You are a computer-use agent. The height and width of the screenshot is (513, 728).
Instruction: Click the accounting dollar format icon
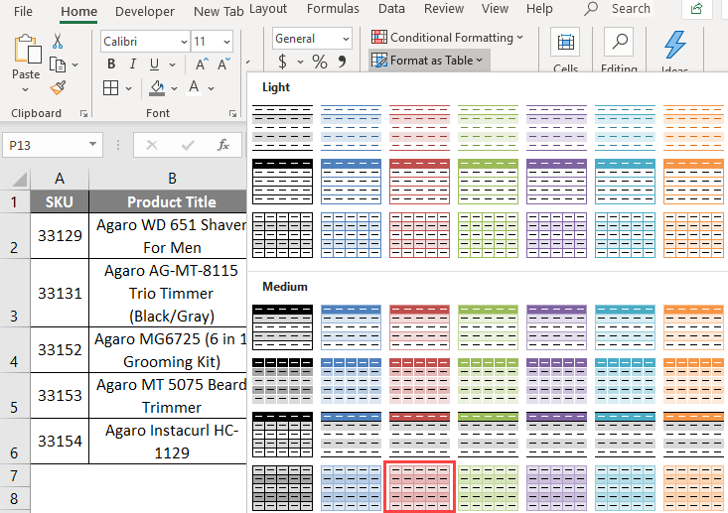pos(282,62)
